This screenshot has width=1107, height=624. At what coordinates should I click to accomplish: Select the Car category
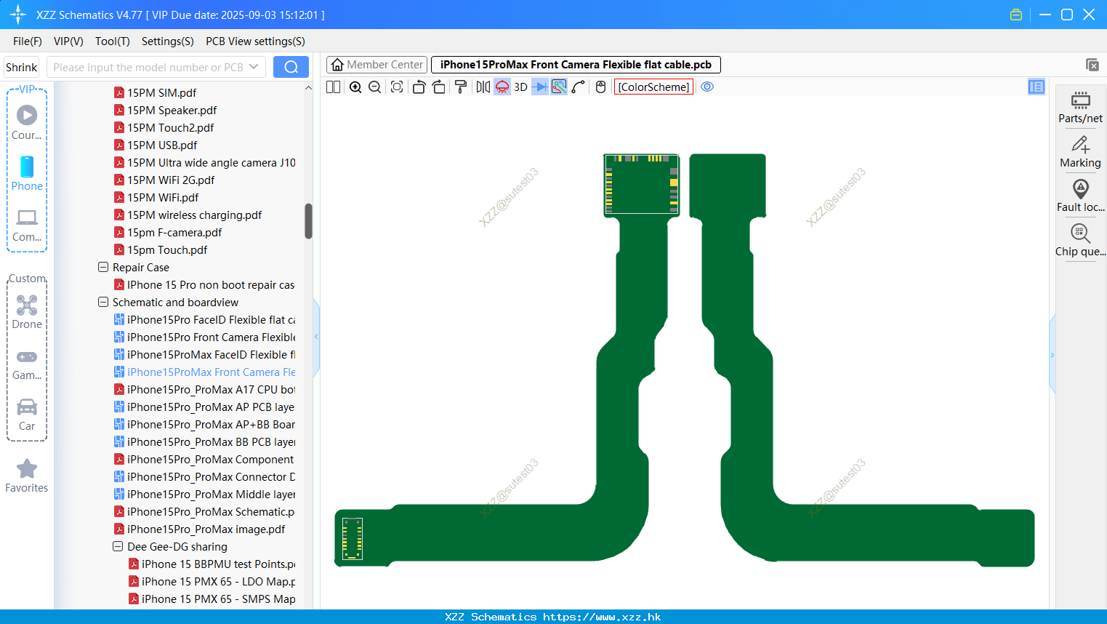[x=27, y=415]
